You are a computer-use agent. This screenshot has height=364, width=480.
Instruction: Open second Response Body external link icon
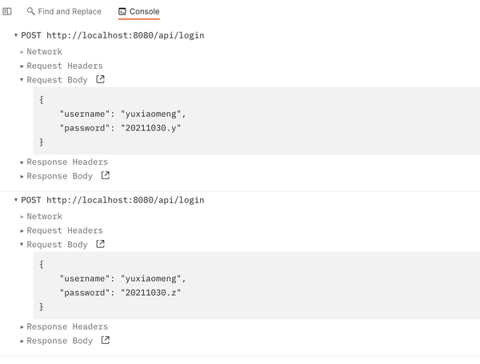tap(105, 341)
